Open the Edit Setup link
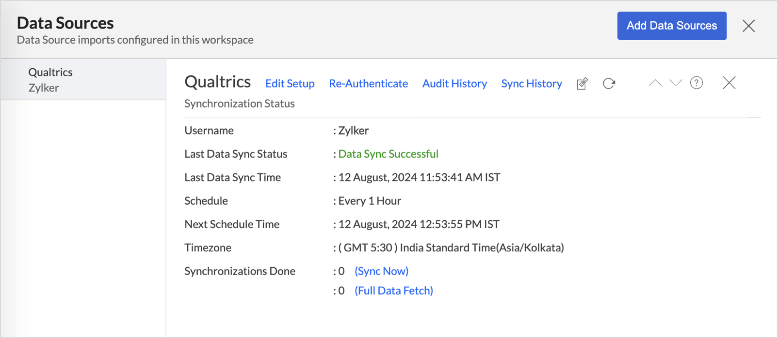This screenshot has height=338, width=778. 290,83
